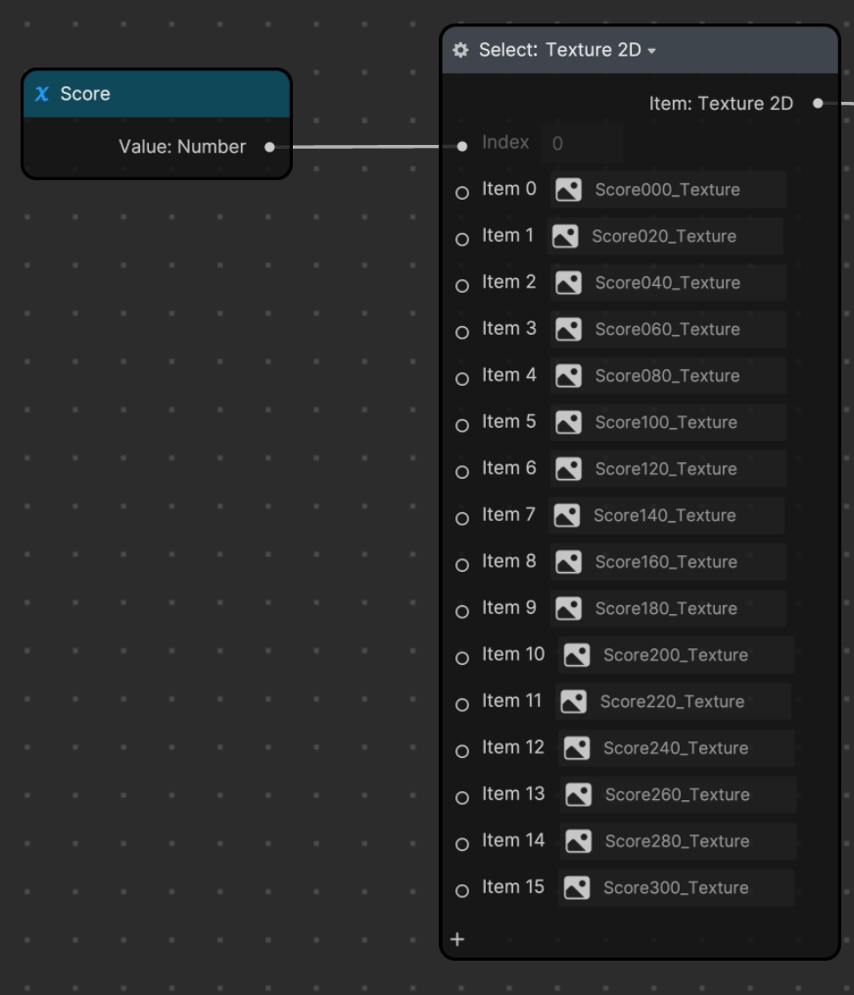Select the Score100_Texture field text
854x995 pixels.
(x=666, y=422)
